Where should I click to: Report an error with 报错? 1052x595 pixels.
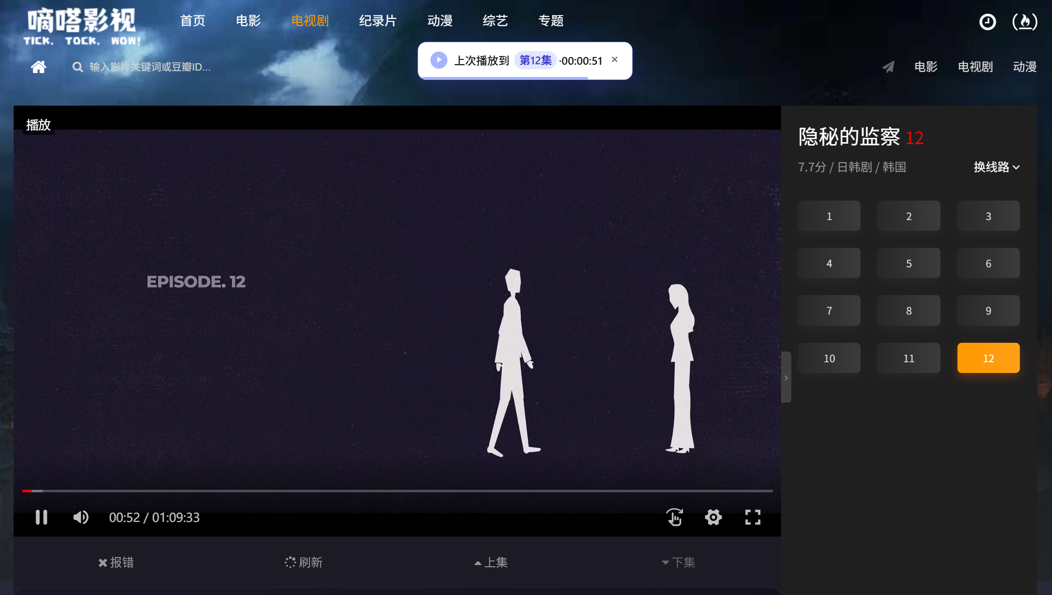[116, 562]
